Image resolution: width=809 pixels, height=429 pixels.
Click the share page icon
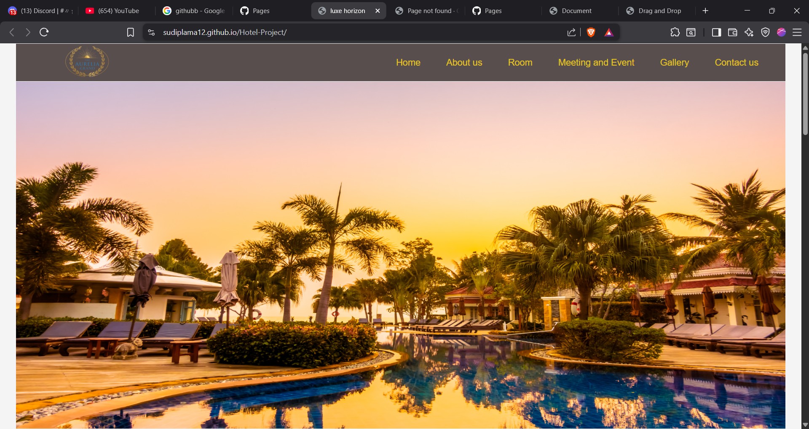pos(571,32)
